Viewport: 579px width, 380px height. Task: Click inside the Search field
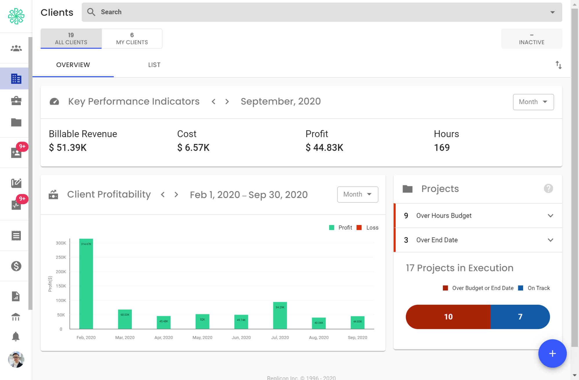point(203,12)
